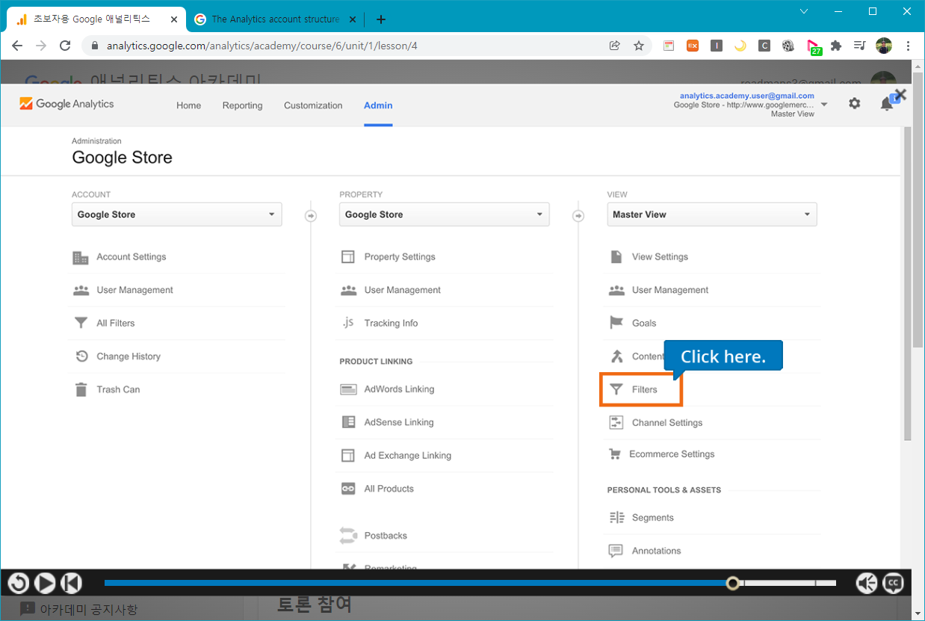The height and width of the screenshot is (621, 925).
Task: Share this page via the address bar icon
Action: pos(614,46)
